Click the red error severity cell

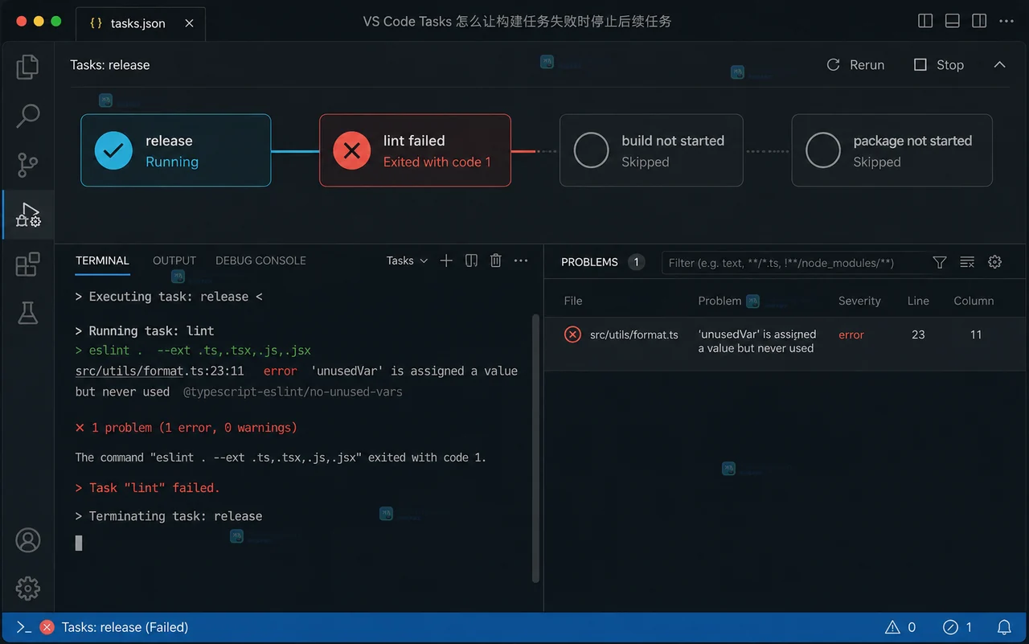click(x=851, y=334)
